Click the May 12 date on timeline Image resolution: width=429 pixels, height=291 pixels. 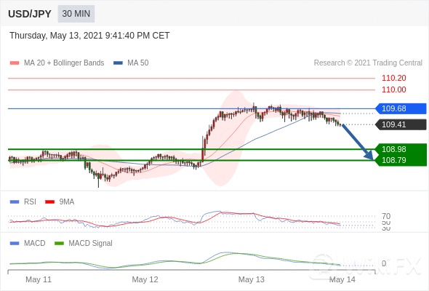click(145, 279)
